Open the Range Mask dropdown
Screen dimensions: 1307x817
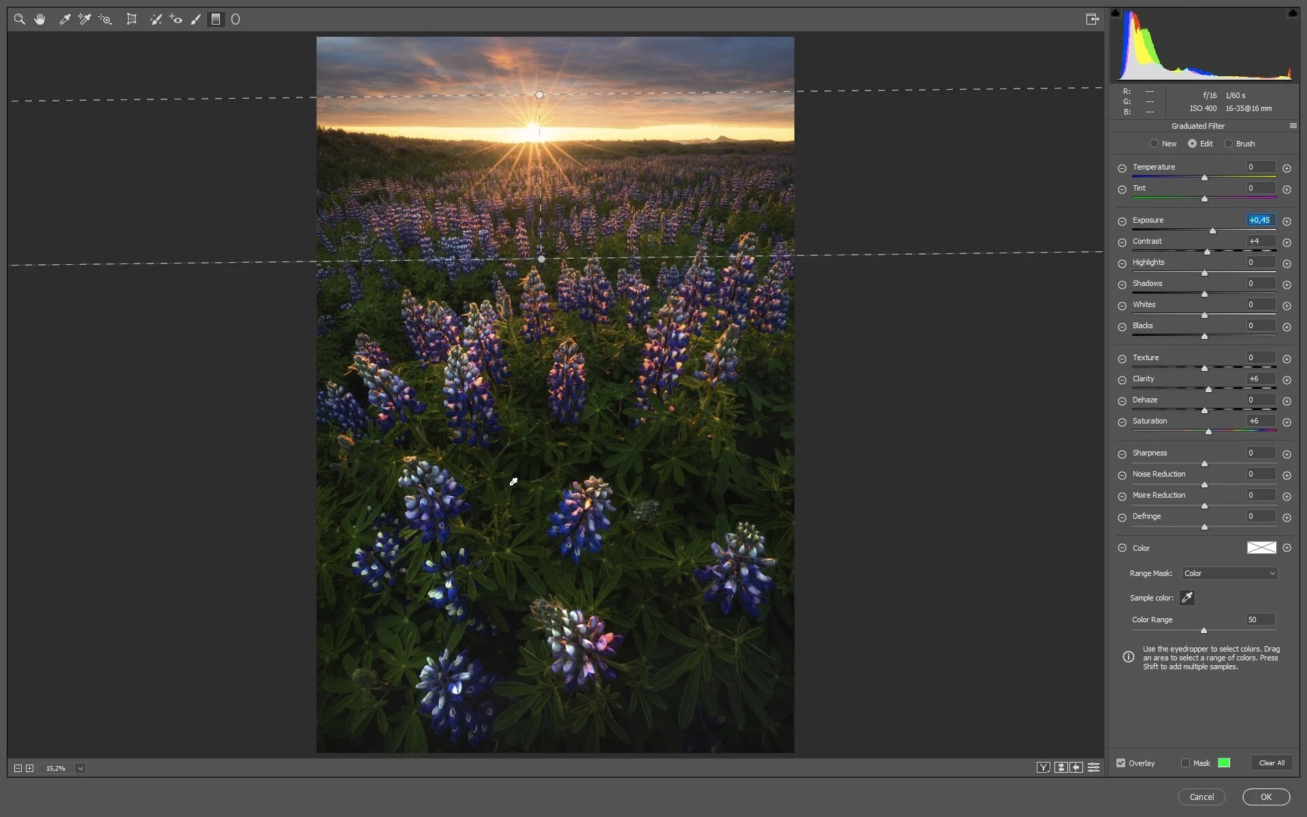pos(1229,573)
